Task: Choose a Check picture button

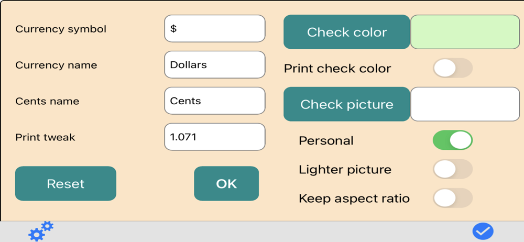Action: [346, 104]
